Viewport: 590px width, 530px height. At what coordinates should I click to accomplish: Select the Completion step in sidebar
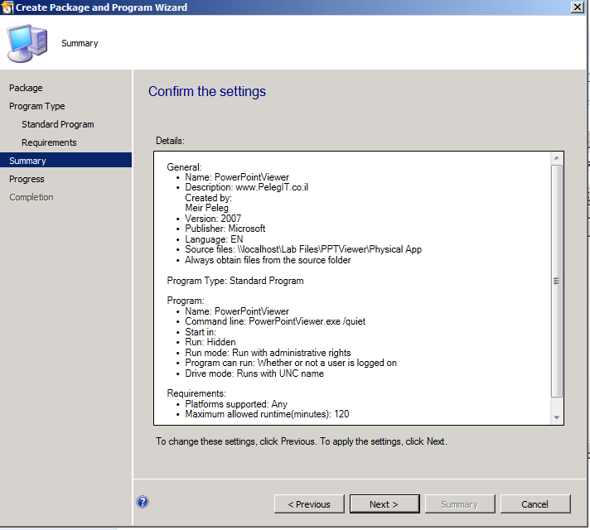coord(31,197)
